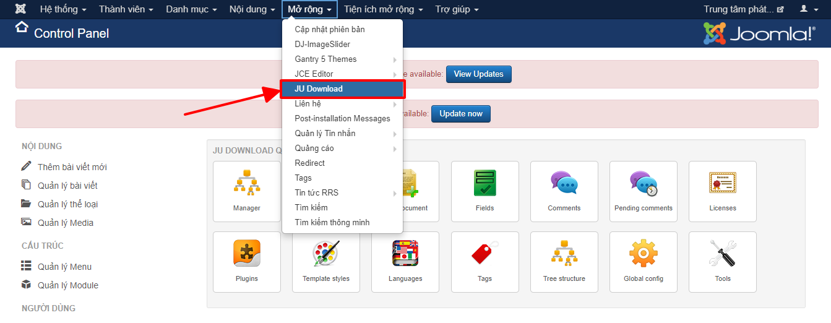Click the Control Panel home icon
This screenshot has height=323, width=831.
tap(22, 27)
